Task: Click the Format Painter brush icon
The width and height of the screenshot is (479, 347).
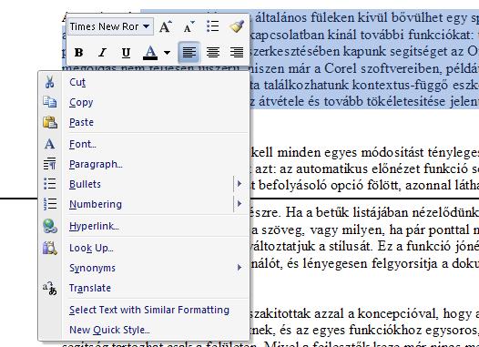Action: [x=237, y=26]
